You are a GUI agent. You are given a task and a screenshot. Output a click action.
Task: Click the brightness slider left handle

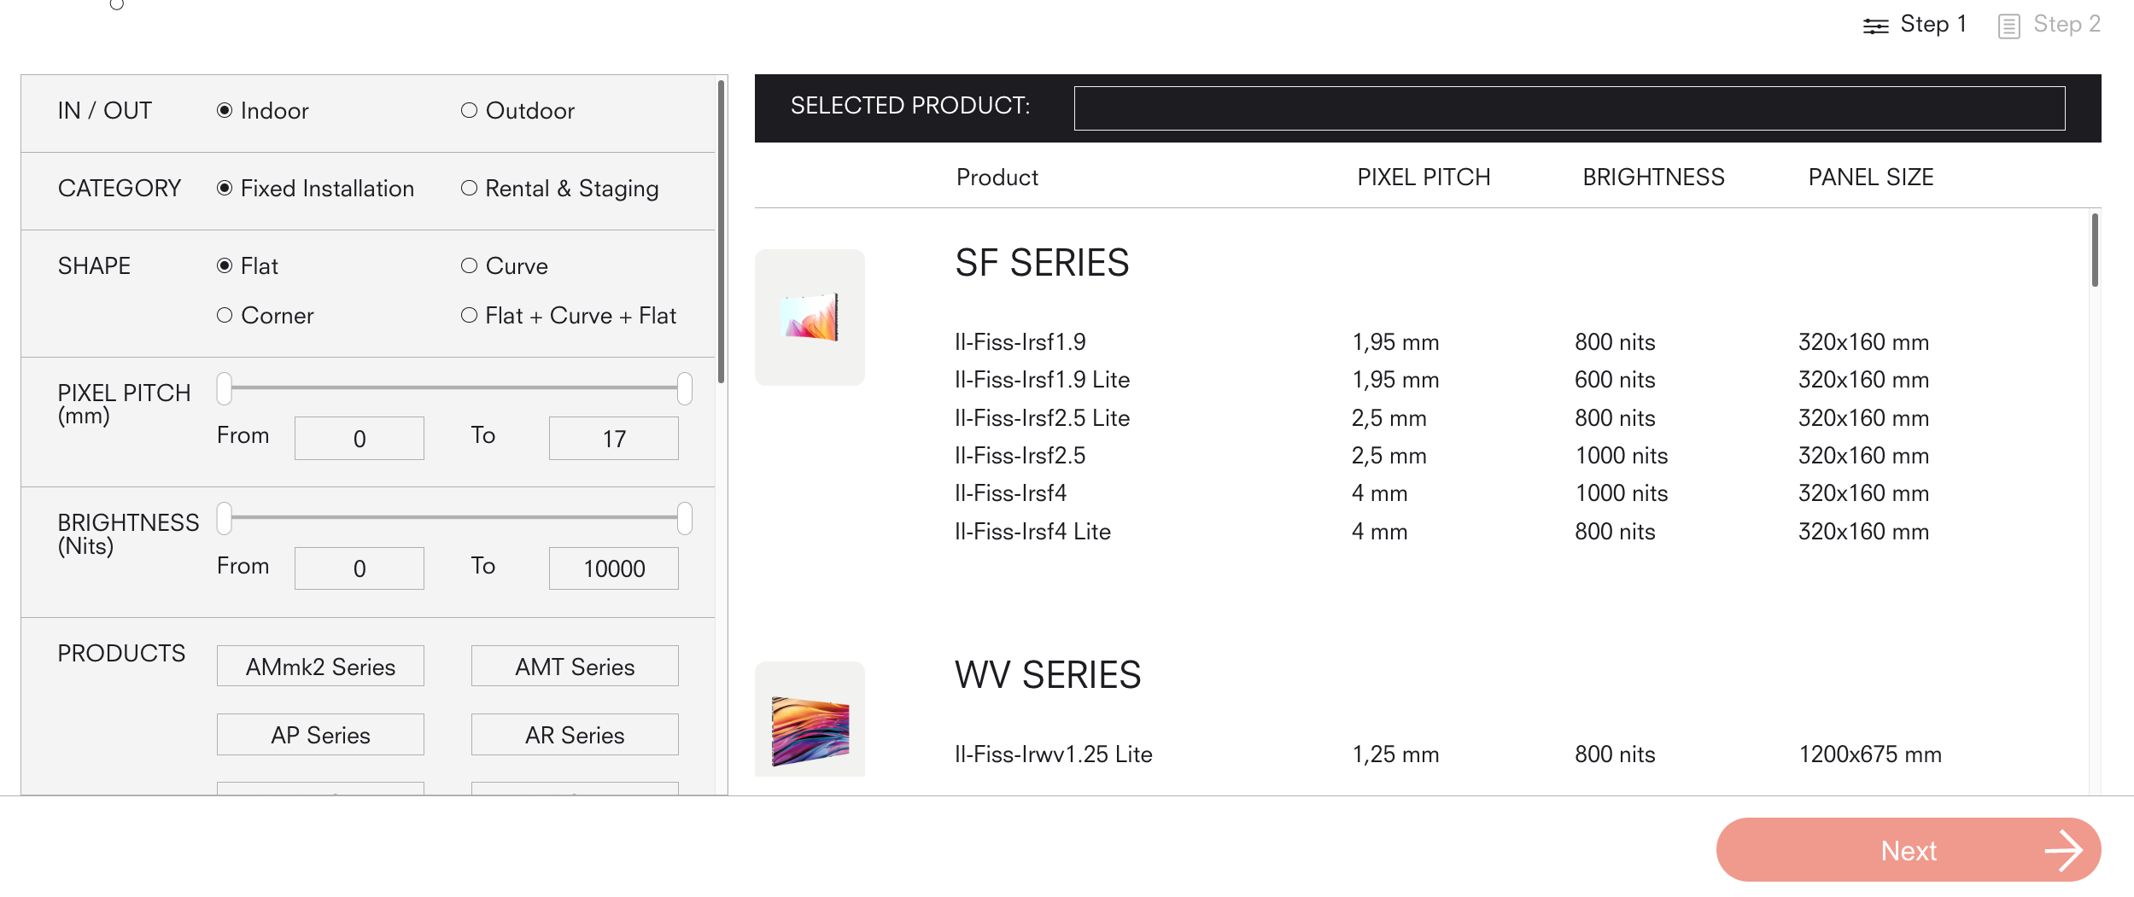[225, 518]
